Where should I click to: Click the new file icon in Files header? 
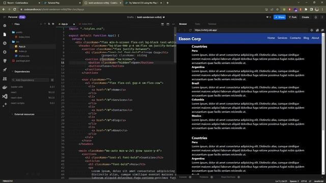(x=49, y=24)
